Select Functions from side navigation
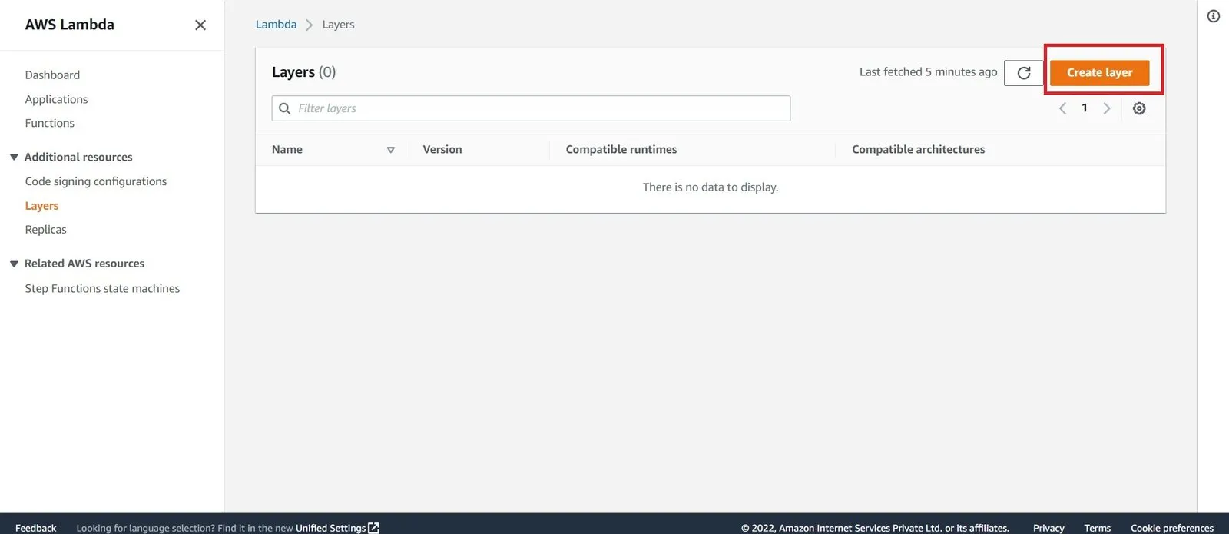Screen dimensions: 1229x534 [x=49, y=123]
